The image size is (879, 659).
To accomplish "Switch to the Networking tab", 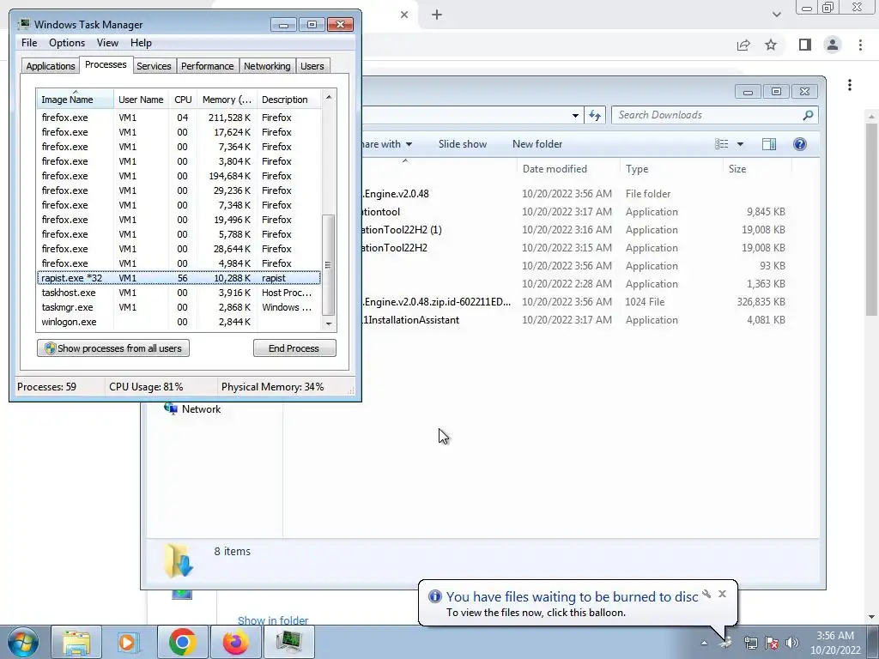I will pos(267,65).
